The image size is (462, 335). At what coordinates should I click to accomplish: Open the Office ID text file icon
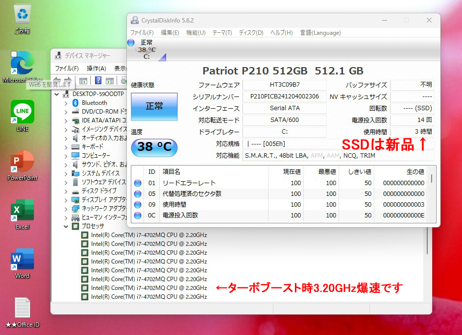(23, 308)
